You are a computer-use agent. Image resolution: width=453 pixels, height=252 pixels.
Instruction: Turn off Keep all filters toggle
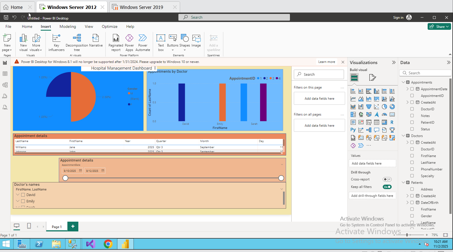[x=387, y=187]
